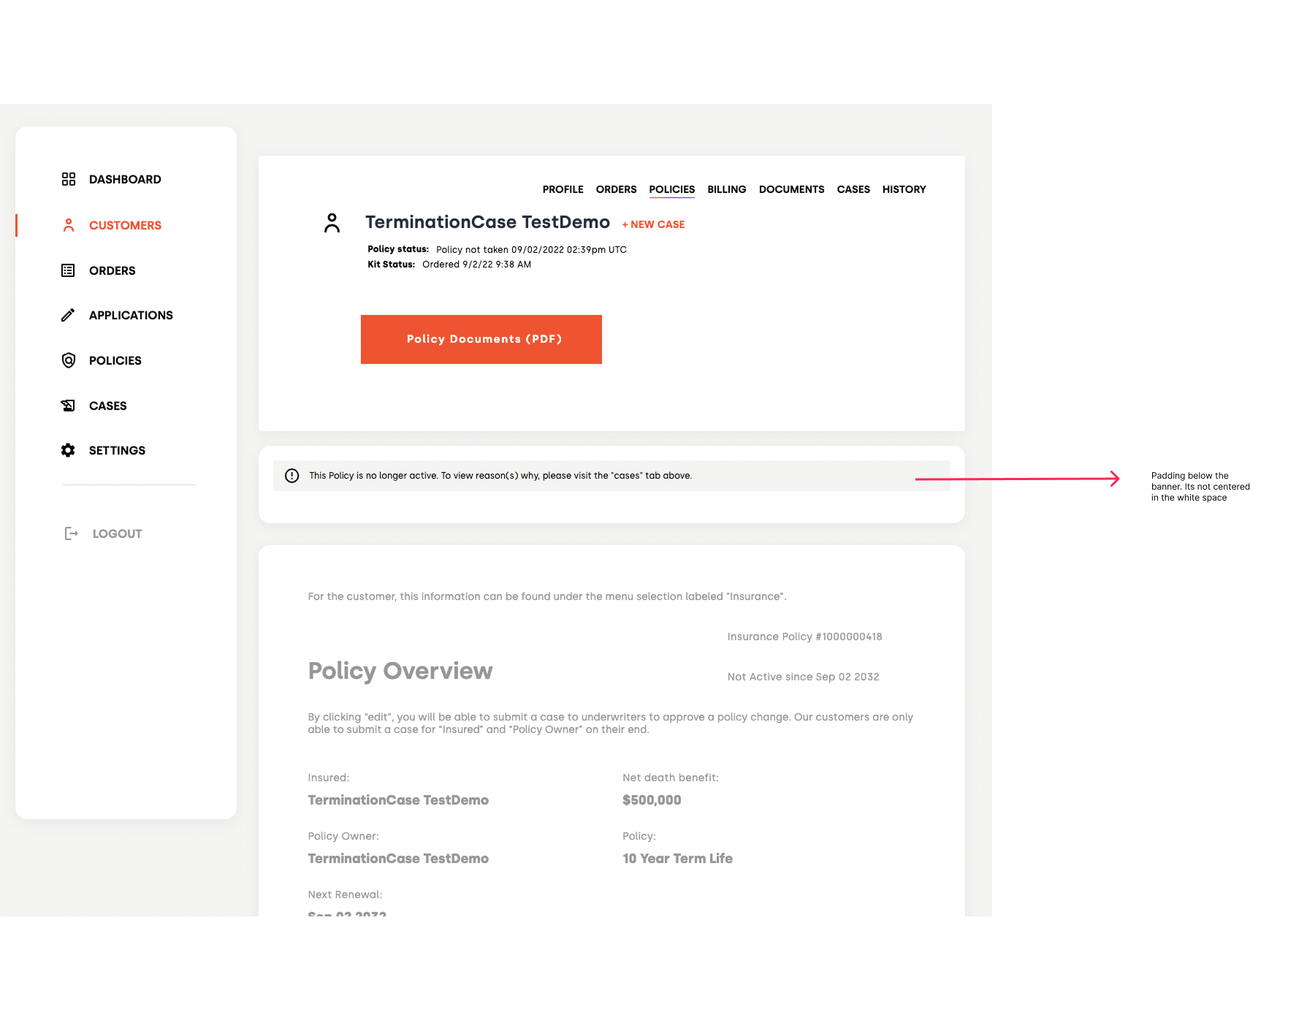
Task: Click the Net death benefit label
Action: click(671, 778)
